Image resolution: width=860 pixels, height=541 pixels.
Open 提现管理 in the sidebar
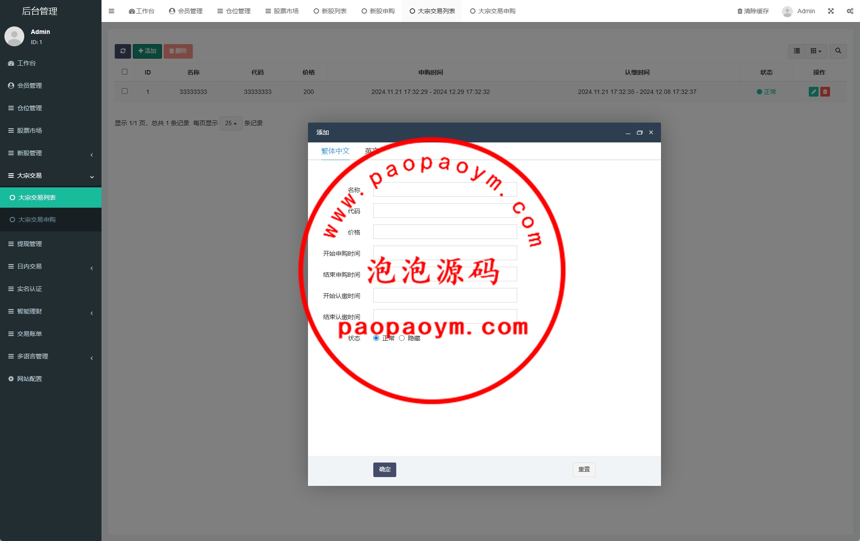click(x=30, y=244)
